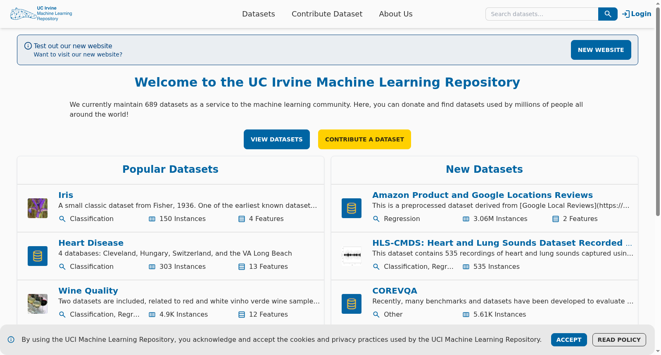
Task: Click the Login arrow icon
Action: pyautogui.click(x=626, y=14)
